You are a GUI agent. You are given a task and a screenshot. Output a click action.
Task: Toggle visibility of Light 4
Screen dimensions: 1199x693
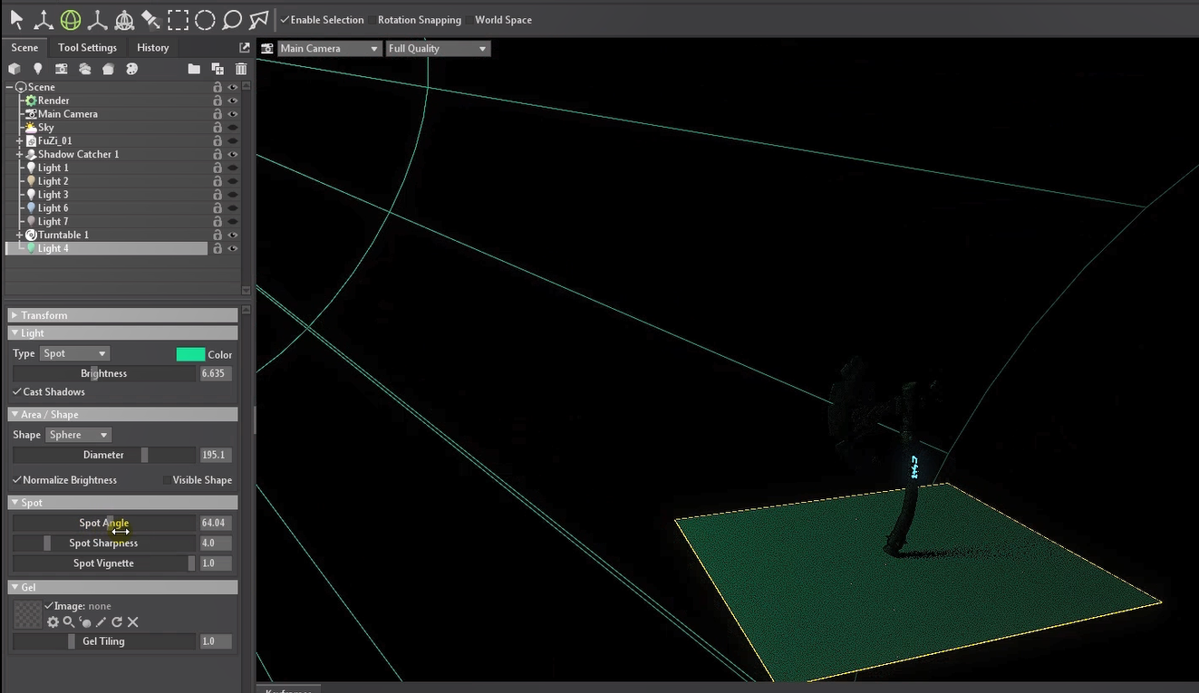[x=233, y=248]
